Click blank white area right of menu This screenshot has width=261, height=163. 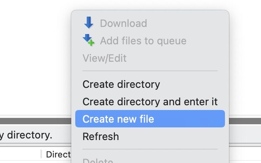[245, 57]
